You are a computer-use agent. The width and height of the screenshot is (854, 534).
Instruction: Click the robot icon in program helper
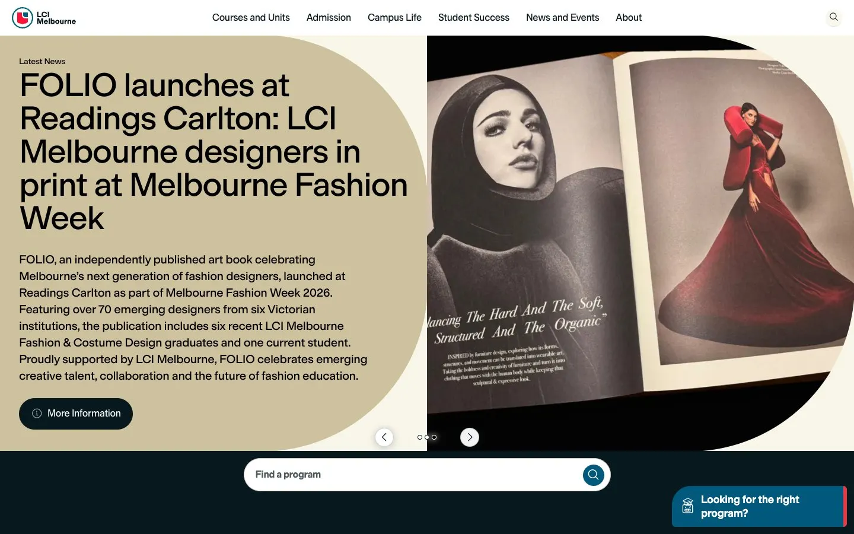pos(687,506)
